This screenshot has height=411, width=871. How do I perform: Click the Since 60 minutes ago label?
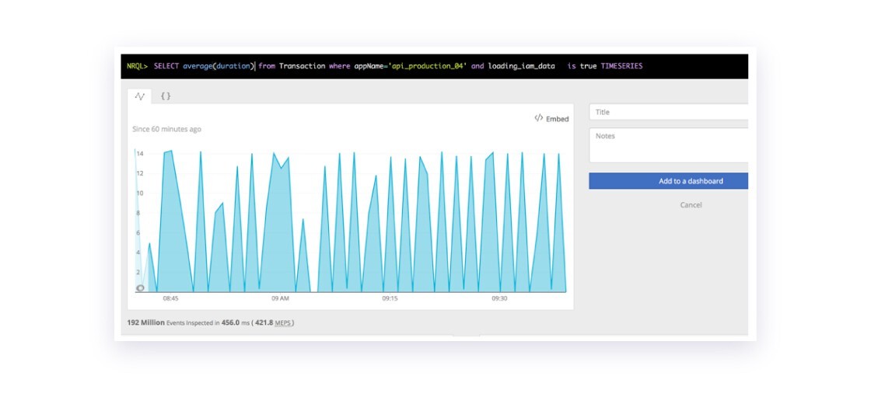tap(166, 129)
